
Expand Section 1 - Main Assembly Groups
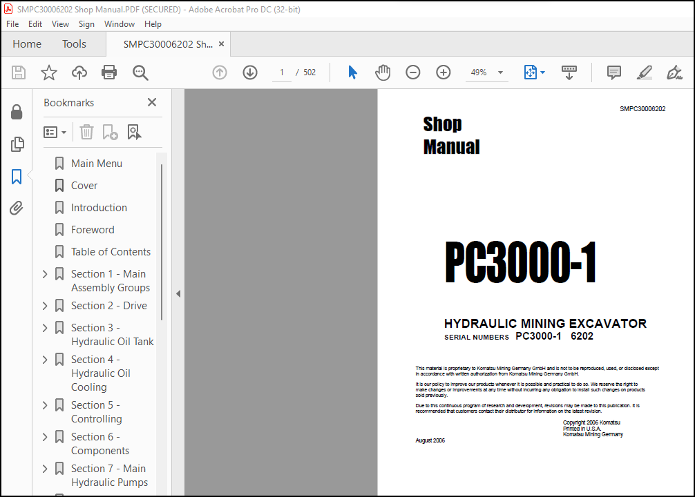coord(45,274)
